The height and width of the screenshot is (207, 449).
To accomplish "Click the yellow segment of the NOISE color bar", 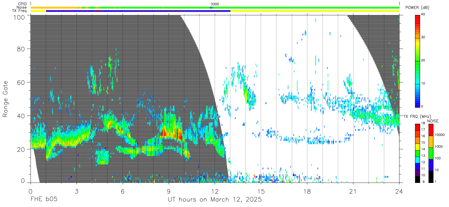I will 430,142.
